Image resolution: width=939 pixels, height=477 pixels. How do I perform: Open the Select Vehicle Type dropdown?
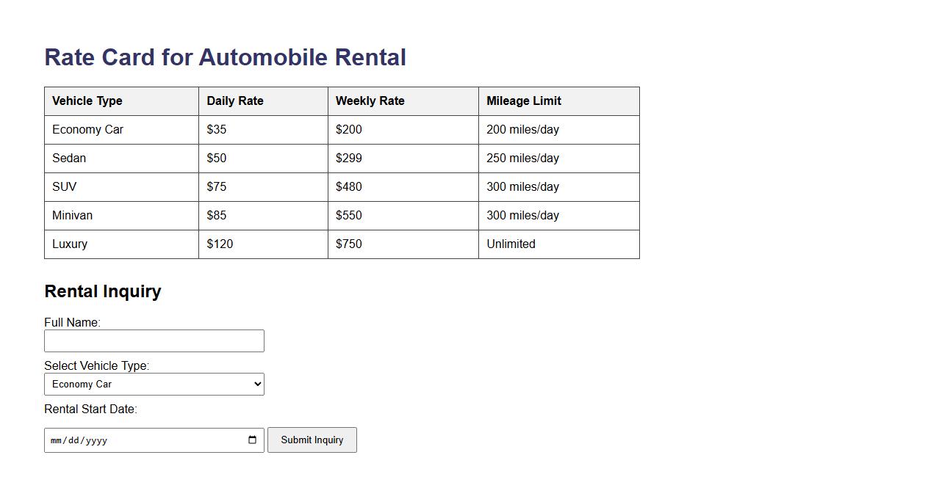coord(154,385)
